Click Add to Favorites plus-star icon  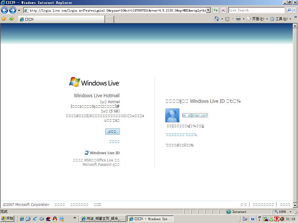(x=11, y=19)
